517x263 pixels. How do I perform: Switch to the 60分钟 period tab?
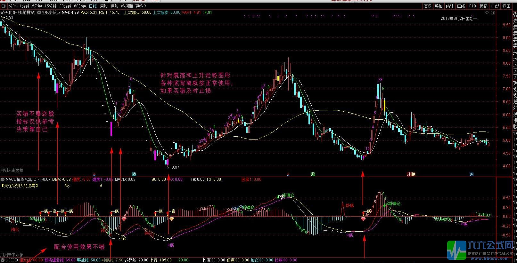(80, 6)
